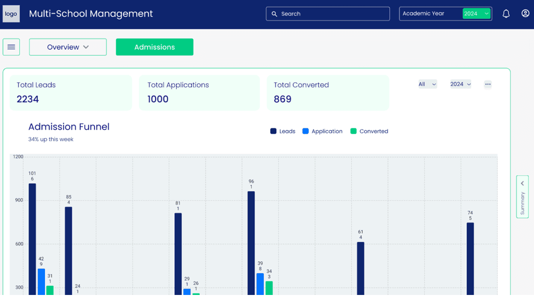Toggle Application series in chart legend
The width and height of the screenshot is (534, 299).
pos(322,131)
